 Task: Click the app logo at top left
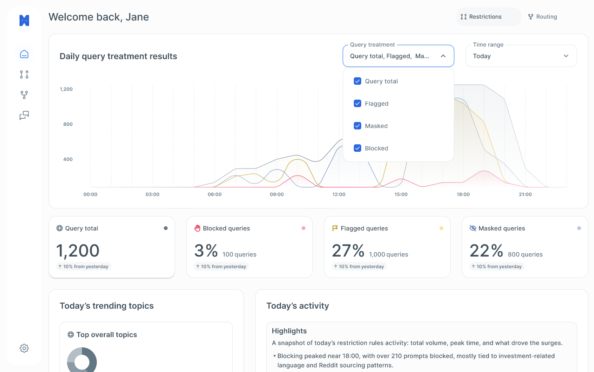tap(24, 20)
